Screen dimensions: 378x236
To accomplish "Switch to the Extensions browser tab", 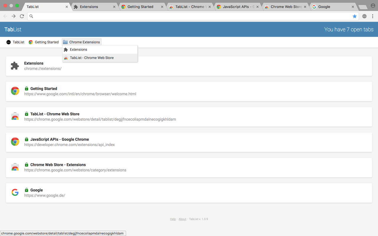I will (94, 6).
